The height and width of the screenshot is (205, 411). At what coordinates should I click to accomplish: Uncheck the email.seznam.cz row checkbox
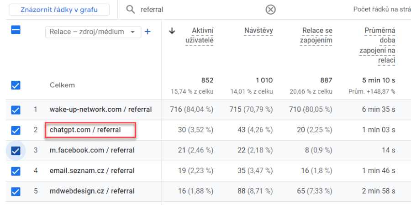tap(16, 171)
